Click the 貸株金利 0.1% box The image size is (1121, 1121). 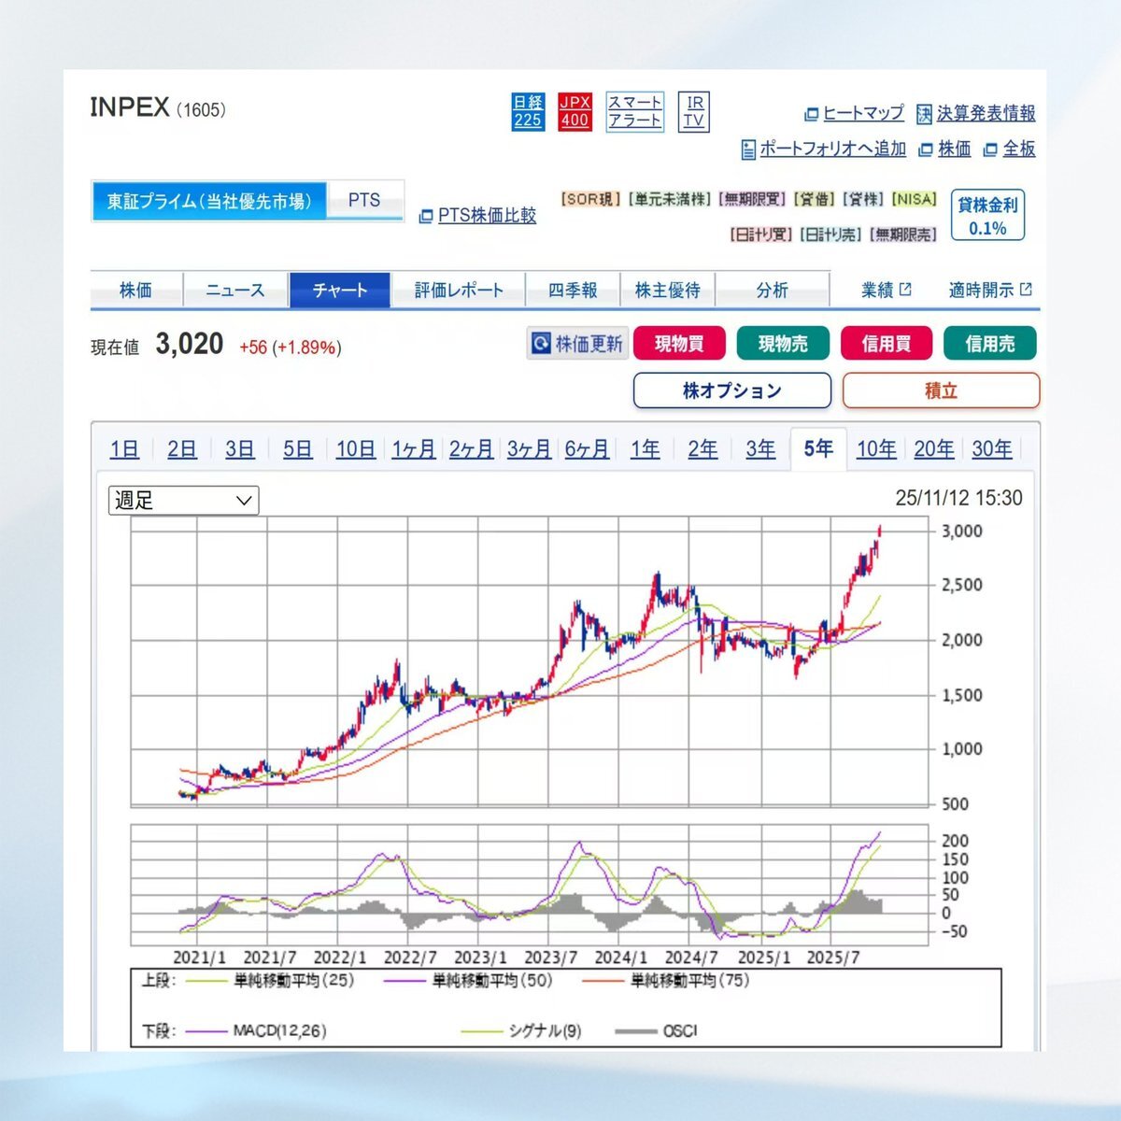click(987, 216)
